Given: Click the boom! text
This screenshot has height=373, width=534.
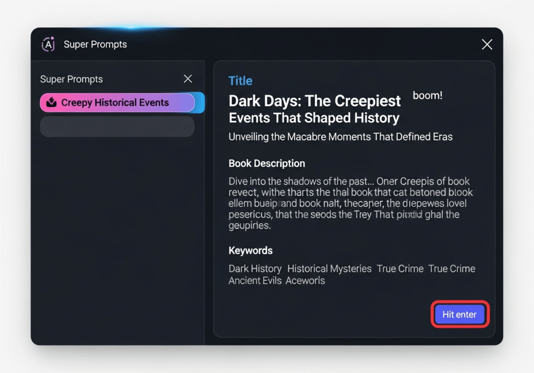Looking at the screenshot, I should [x=427, y=96].
